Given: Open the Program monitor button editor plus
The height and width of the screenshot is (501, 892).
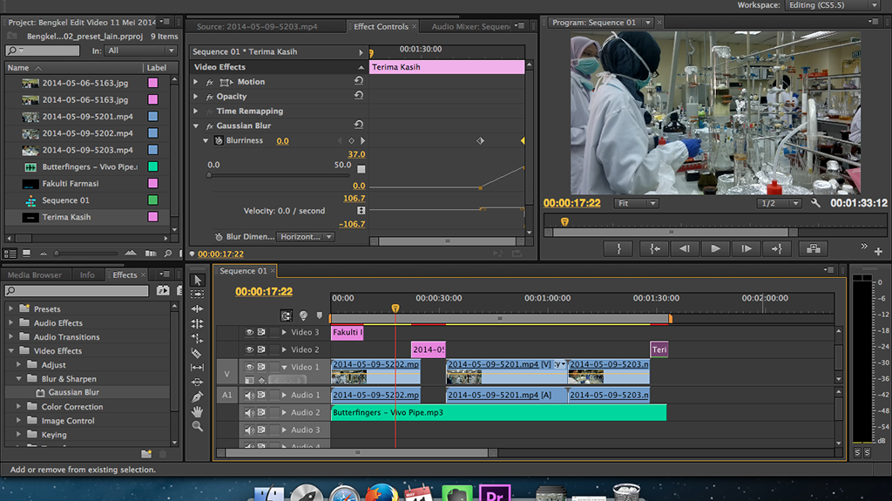Looking at the screenshot, I should click(x=878, y=251).
